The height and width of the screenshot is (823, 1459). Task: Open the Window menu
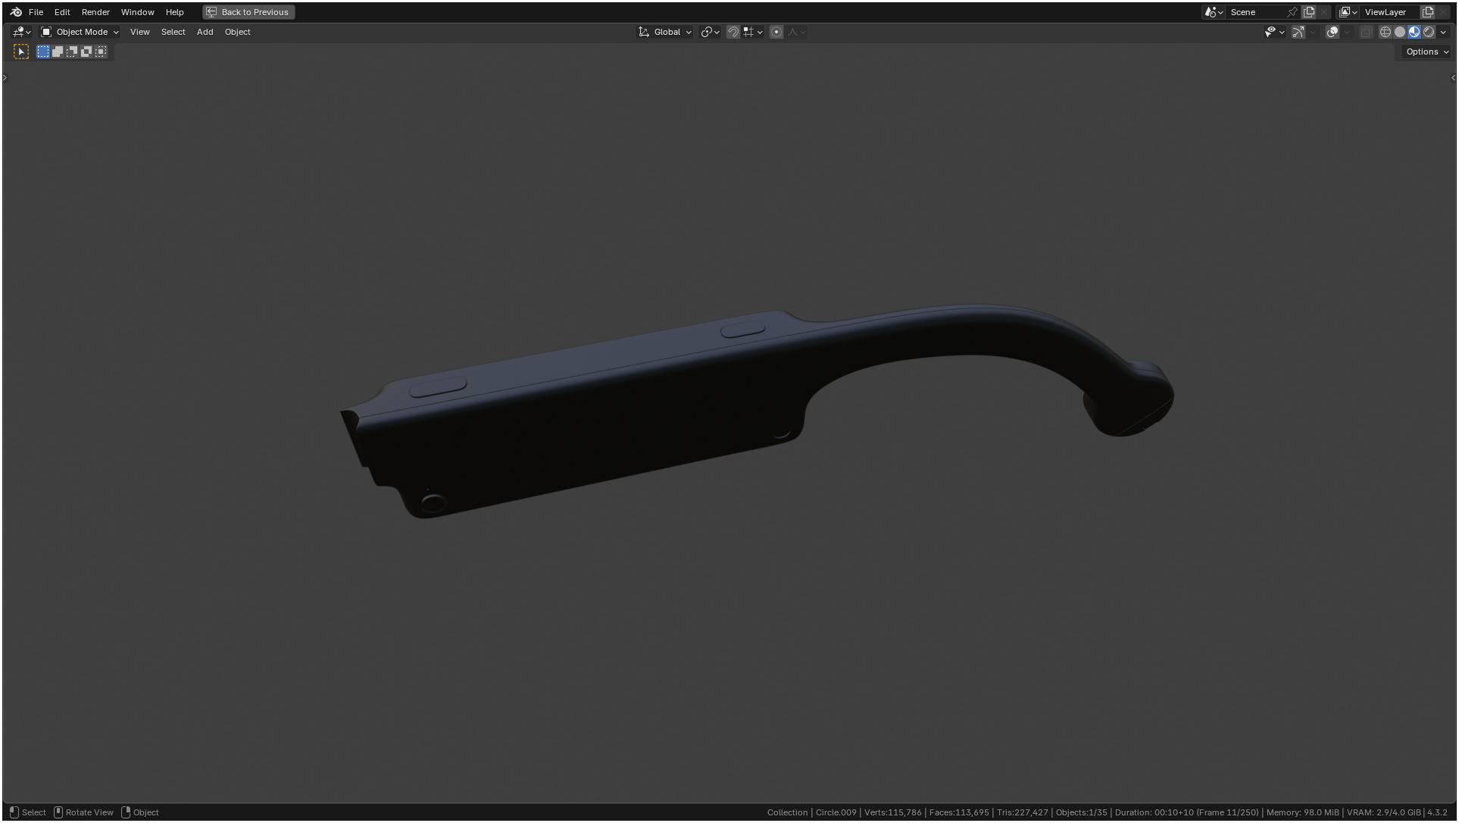point(137,12)
